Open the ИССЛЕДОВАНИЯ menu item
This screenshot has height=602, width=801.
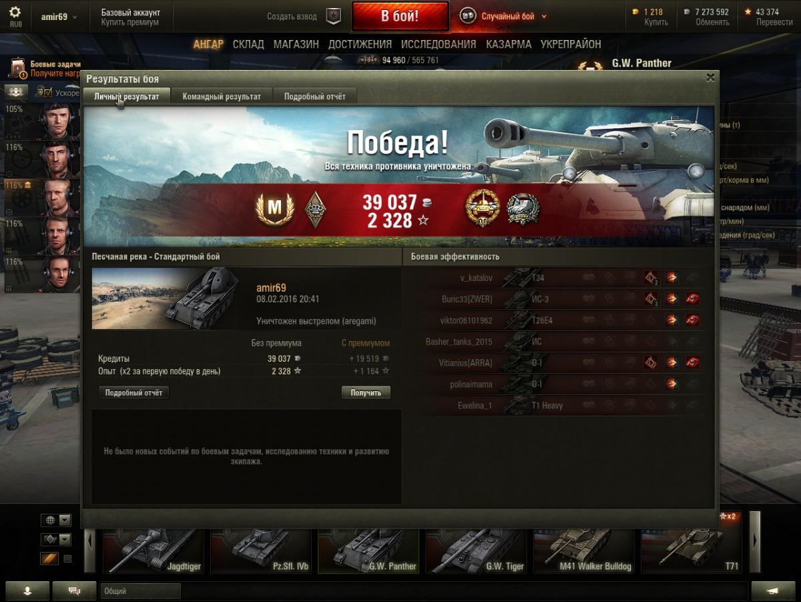[x=439, y=44]
